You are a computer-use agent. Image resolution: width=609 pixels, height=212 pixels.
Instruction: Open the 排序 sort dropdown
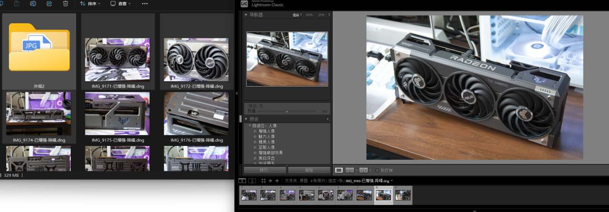(90, 4)
